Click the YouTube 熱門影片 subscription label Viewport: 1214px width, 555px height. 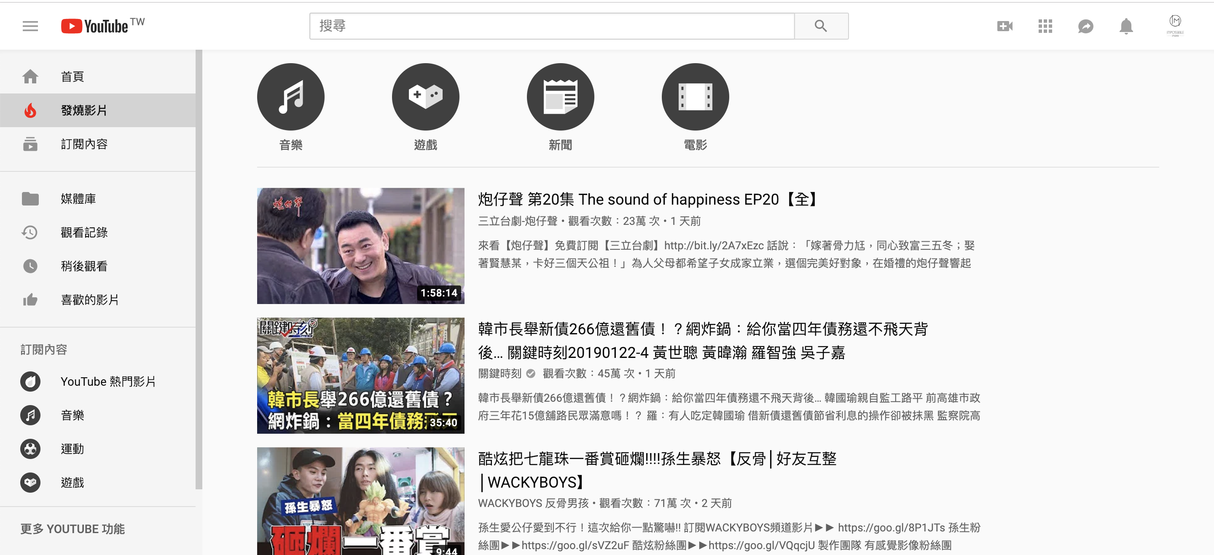108,381
